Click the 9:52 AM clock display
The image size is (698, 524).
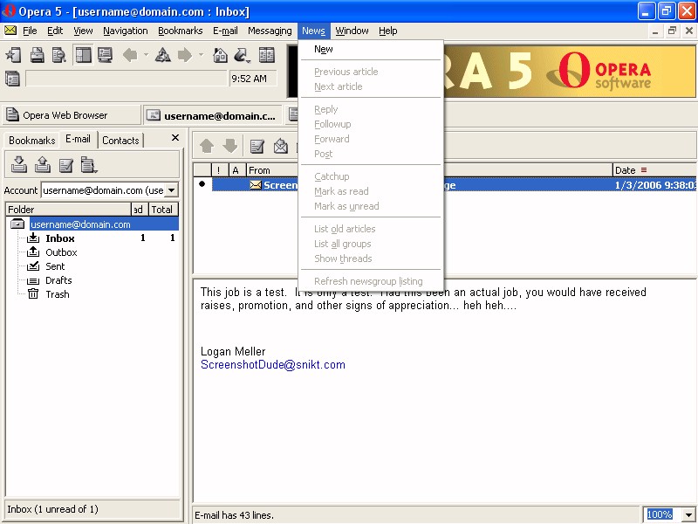click(253, 79)
